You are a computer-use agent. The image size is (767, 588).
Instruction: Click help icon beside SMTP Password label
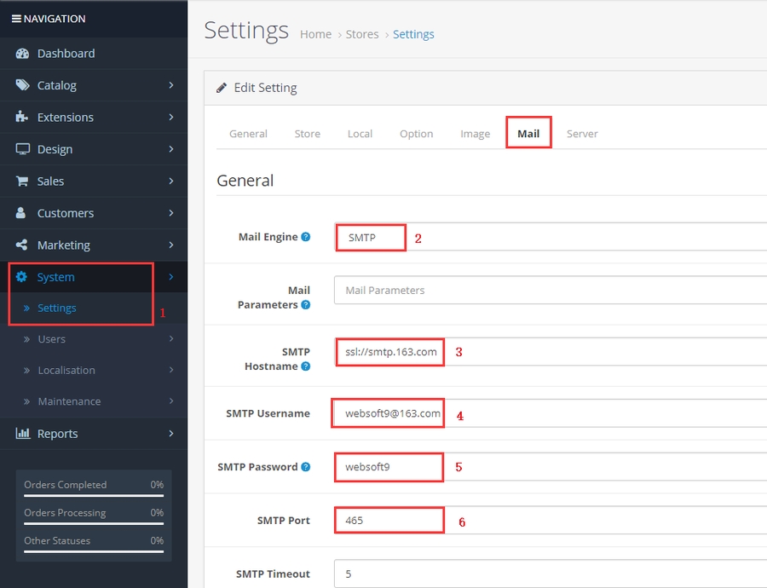(x=306, y=467)
